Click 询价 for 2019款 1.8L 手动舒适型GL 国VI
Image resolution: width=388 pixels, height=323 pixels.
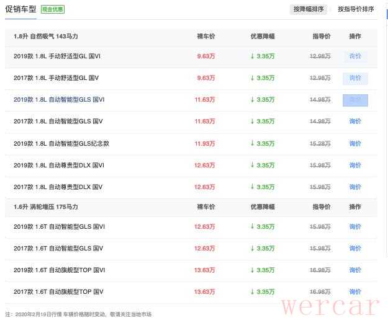point(355,56)
